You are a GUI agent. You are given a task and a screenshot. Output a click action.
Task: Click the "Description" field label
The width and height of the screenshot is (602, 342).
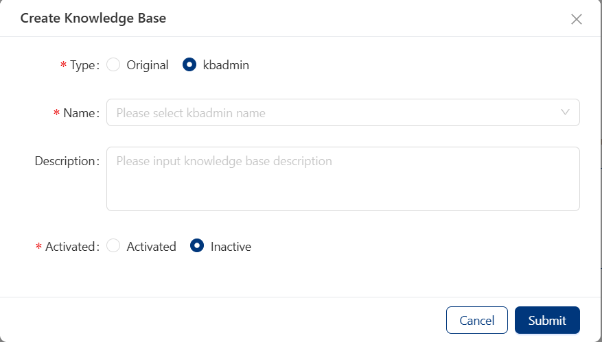pos(65,161)
